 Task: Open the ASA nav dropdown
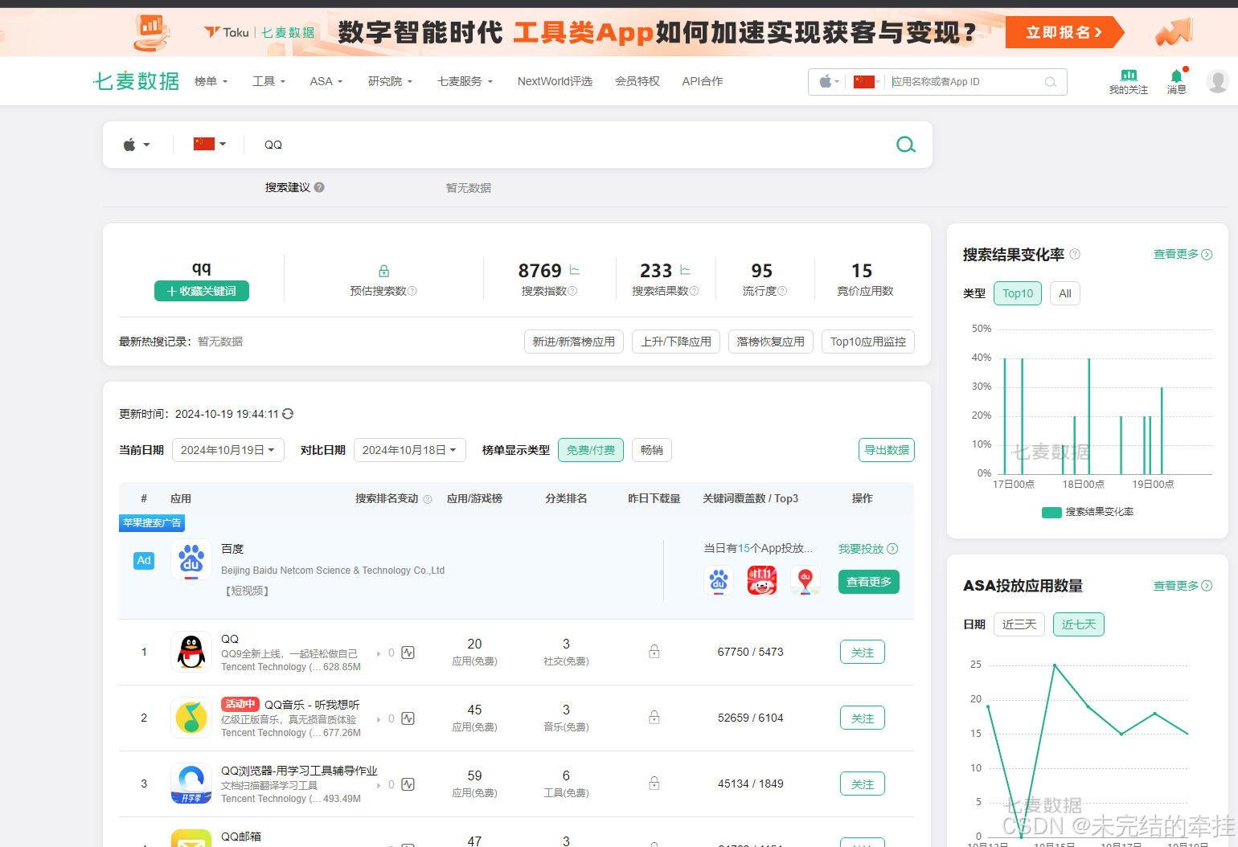pos(326,81)
